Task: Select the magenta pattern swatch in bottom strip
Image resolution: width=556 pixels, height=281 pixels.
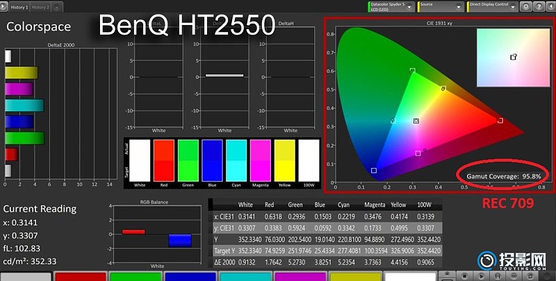Action: (300, 277)
